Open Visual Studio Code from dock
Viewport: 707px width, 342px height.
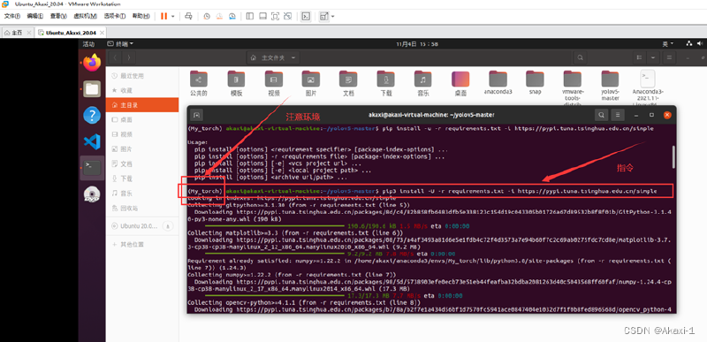tap(92, 142)
